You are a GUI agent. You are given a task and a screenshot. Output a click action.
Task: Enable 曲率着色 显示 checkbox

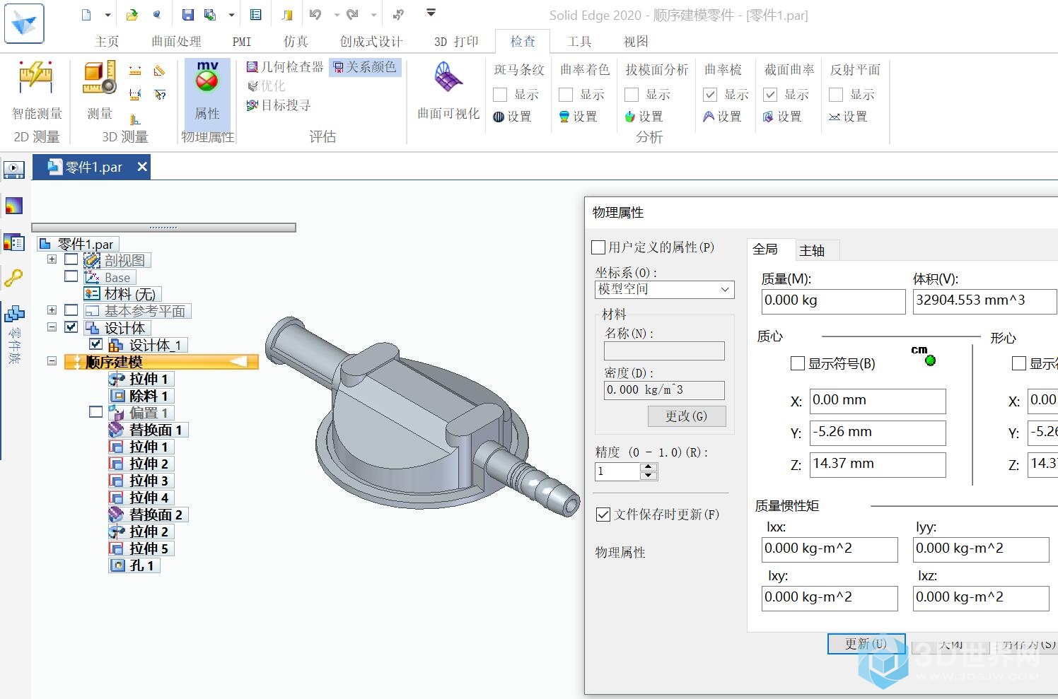(x=566, y=95)
